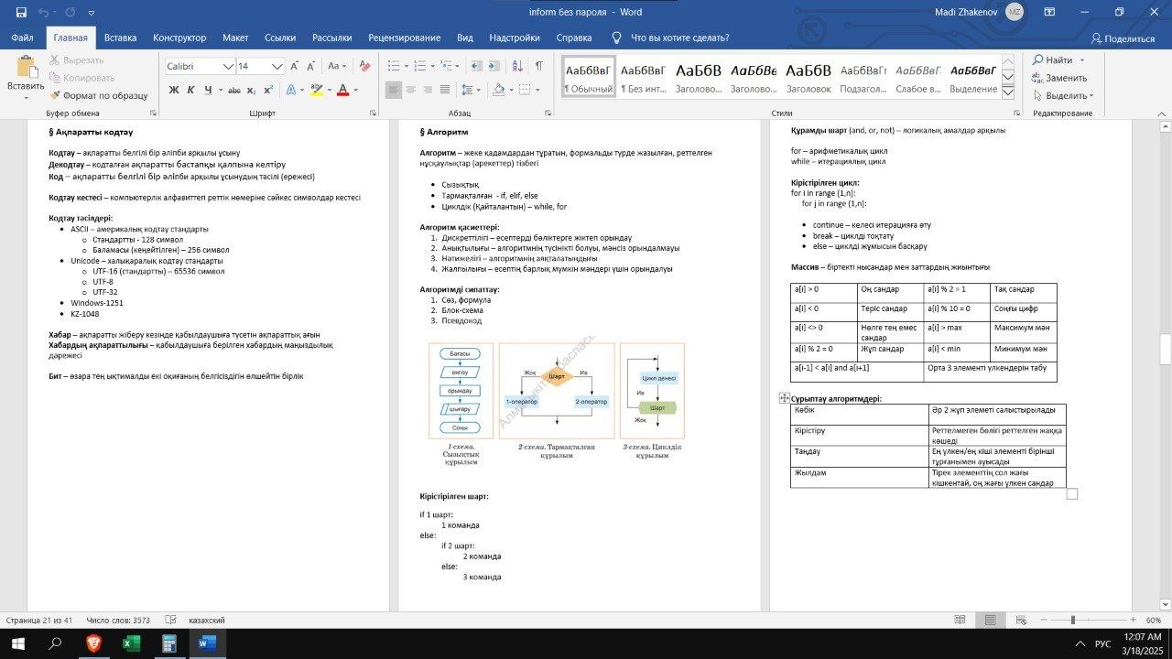Switch to the Рецензирование tab
The width and height of the screenshot is (1172, 659).
point(404,38)
